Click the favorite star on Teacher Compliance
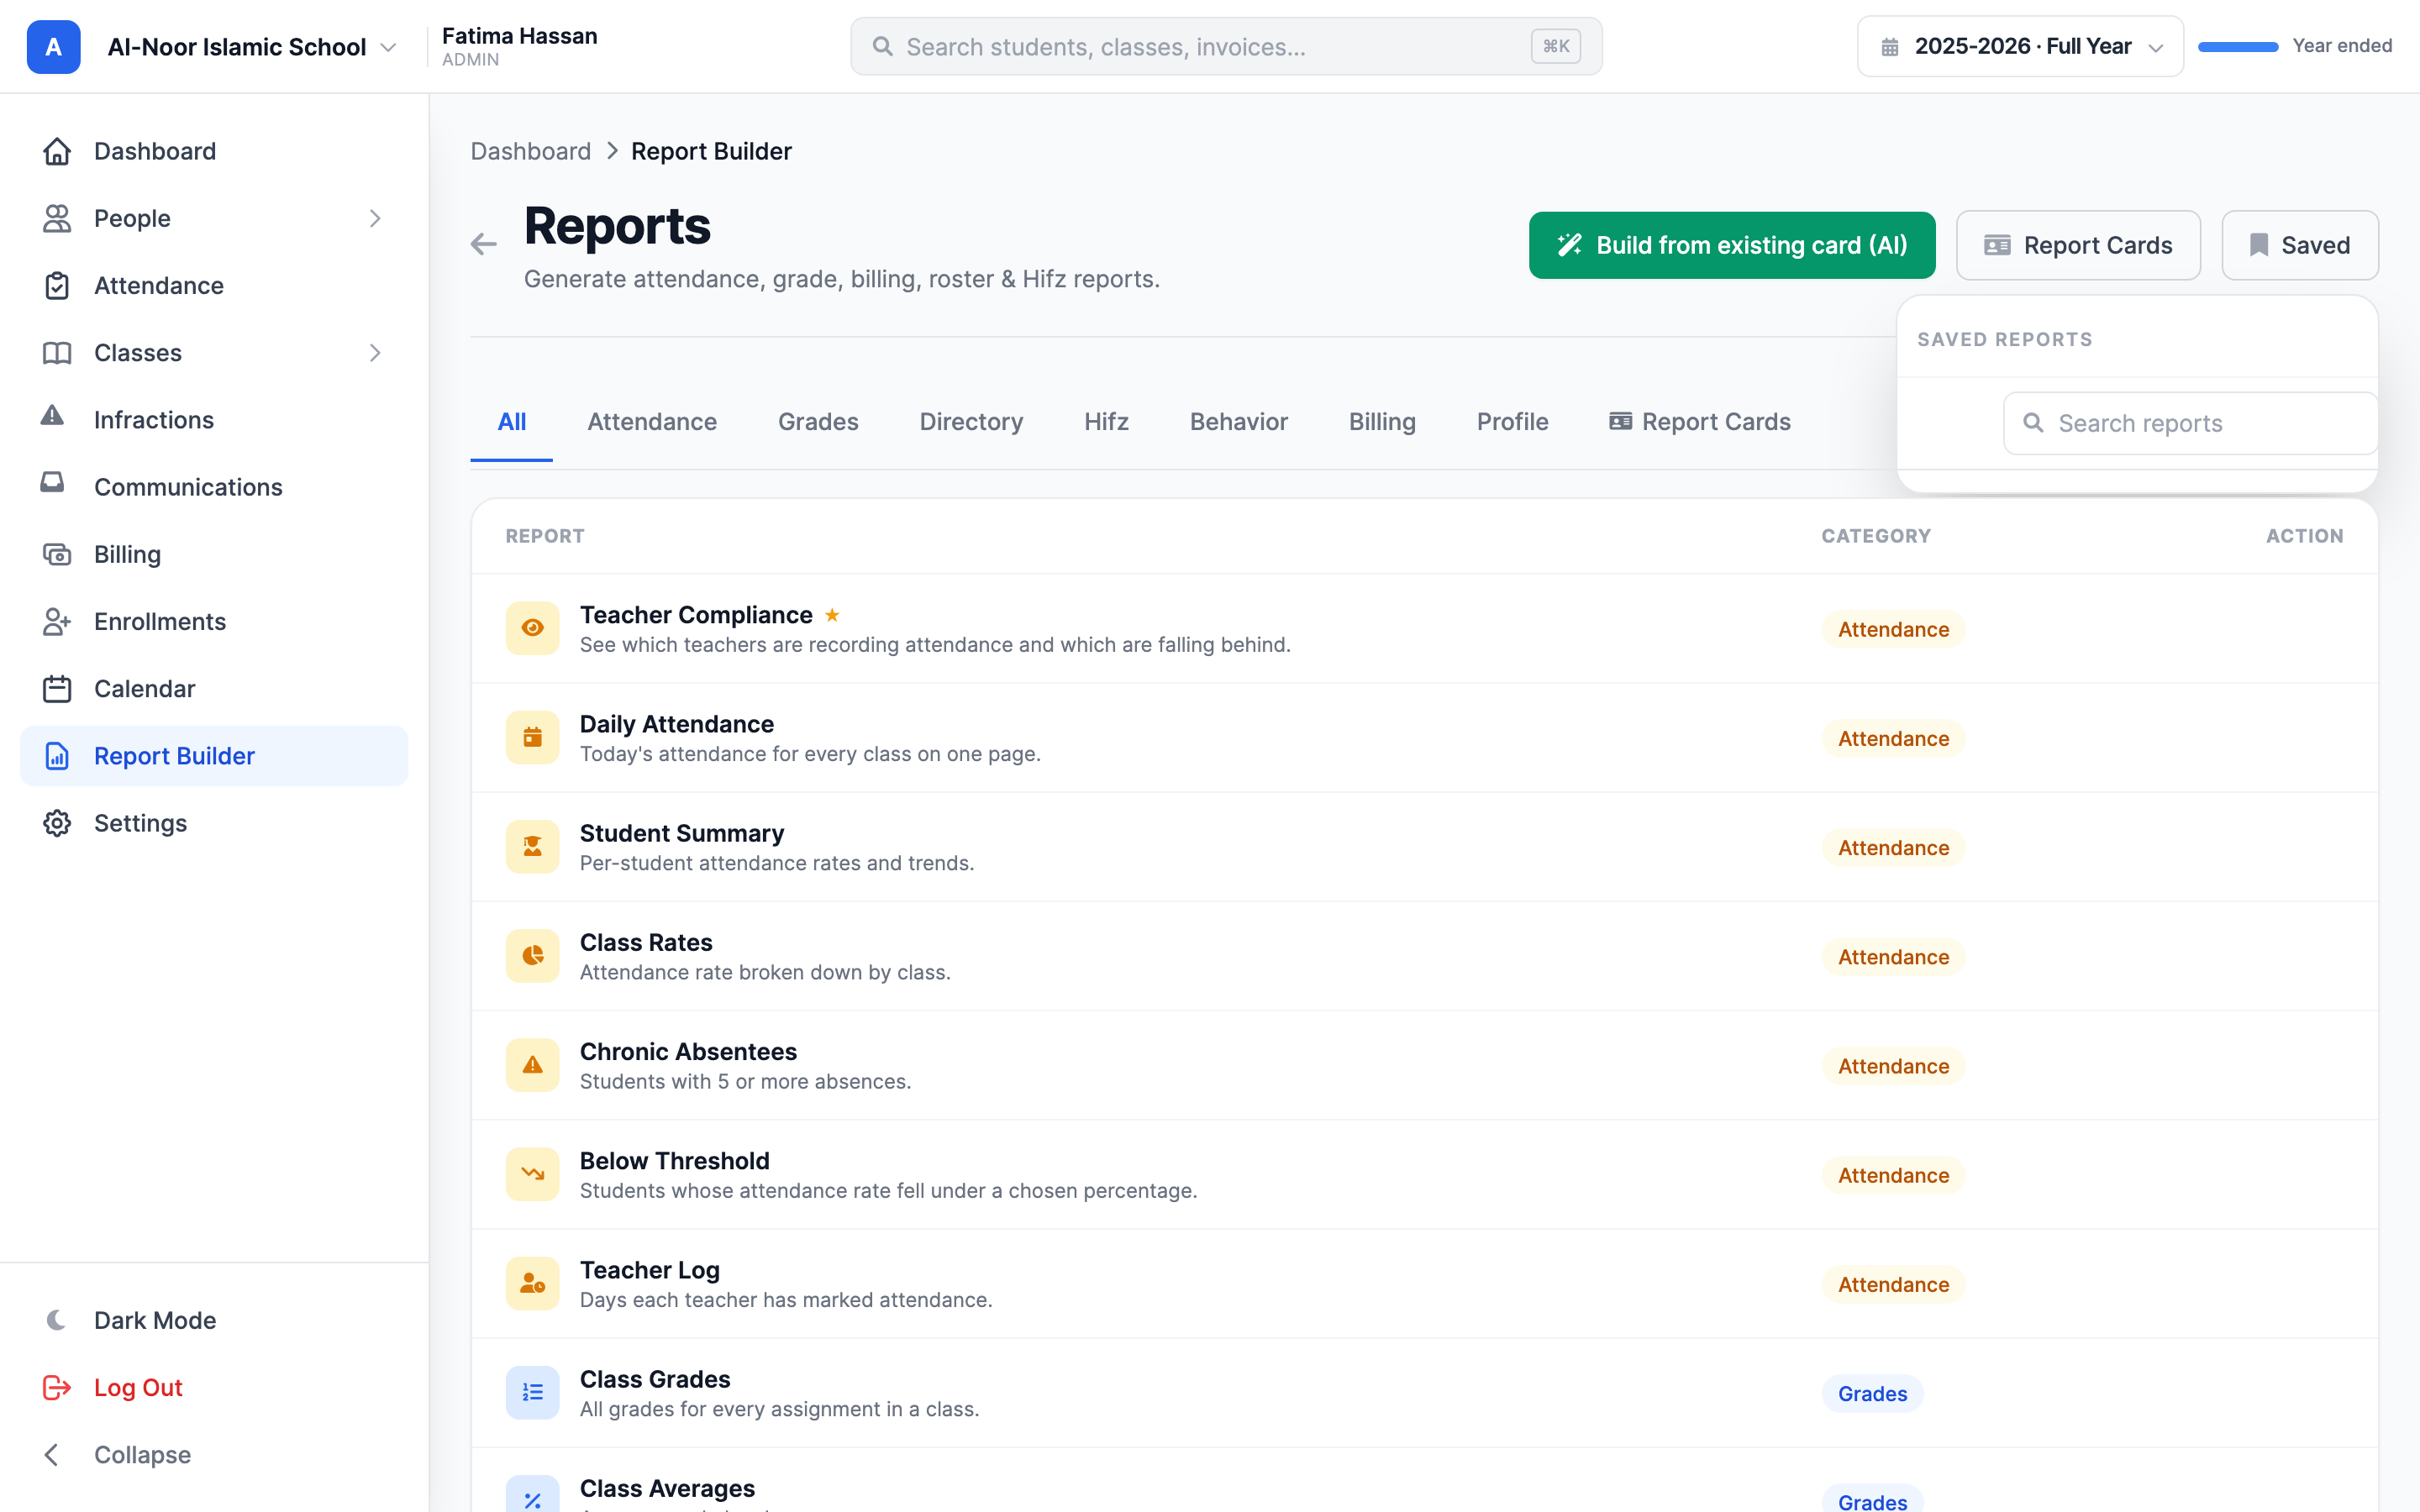Screen dimensions: 2420x1512 832,615
